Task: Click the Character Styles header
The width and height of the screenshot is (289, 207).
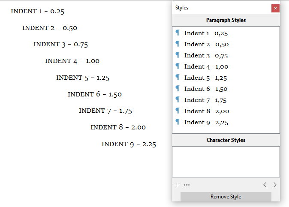Action: [x=226, y=140]
